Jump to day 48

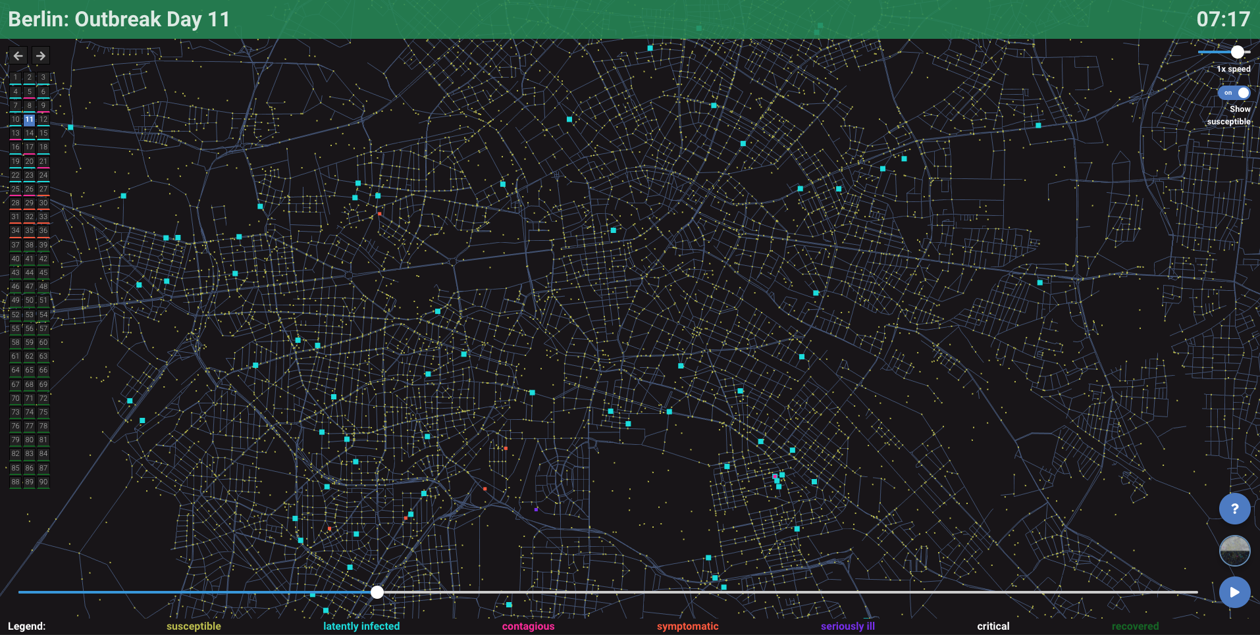(43, 287)
